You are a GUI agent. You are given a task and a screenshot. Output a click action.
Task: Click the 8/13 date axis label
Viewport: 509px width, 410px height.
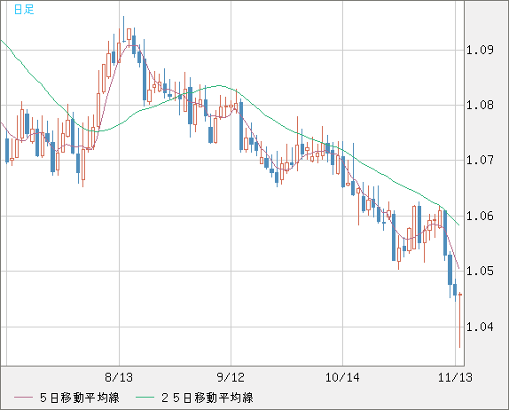pyautogui.click(x=119, y=377)
